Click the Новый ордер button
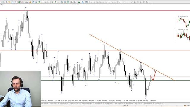Screen dimensions: 190x107 (23, 2)
